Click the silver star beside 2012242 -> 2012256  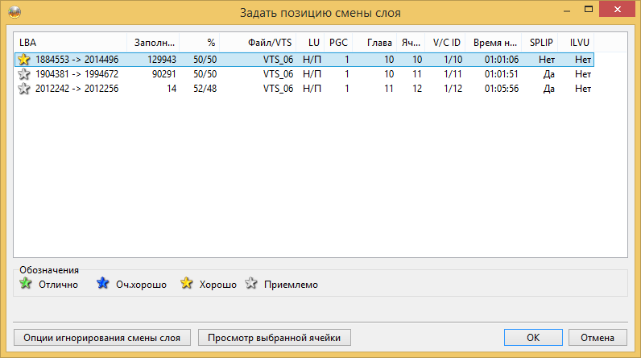pyautogui.click(x=24, y=89)
